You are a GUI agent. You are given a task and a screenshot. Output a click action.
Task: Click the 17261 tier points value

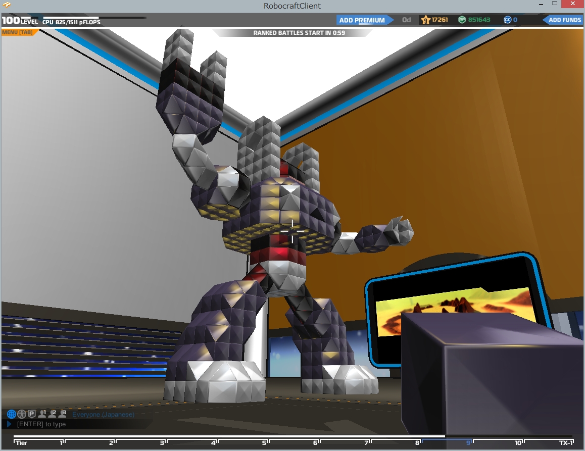tap(440, 20)
